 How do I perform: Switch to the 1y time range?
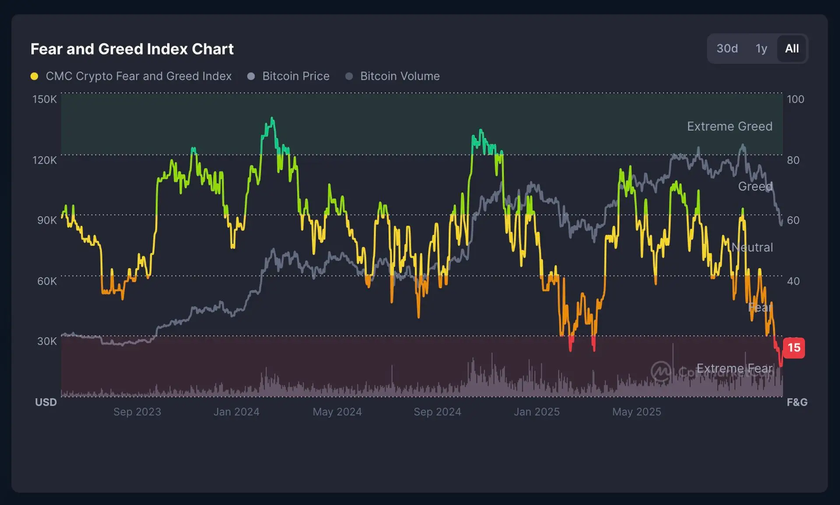point(761,49)
